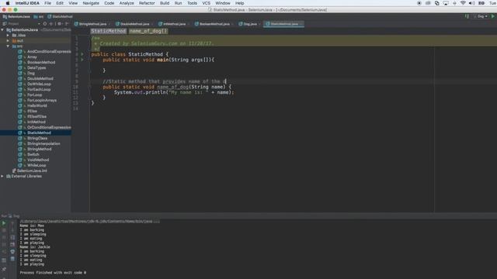Click the Build project icon in toolbar

coord(467,16)
